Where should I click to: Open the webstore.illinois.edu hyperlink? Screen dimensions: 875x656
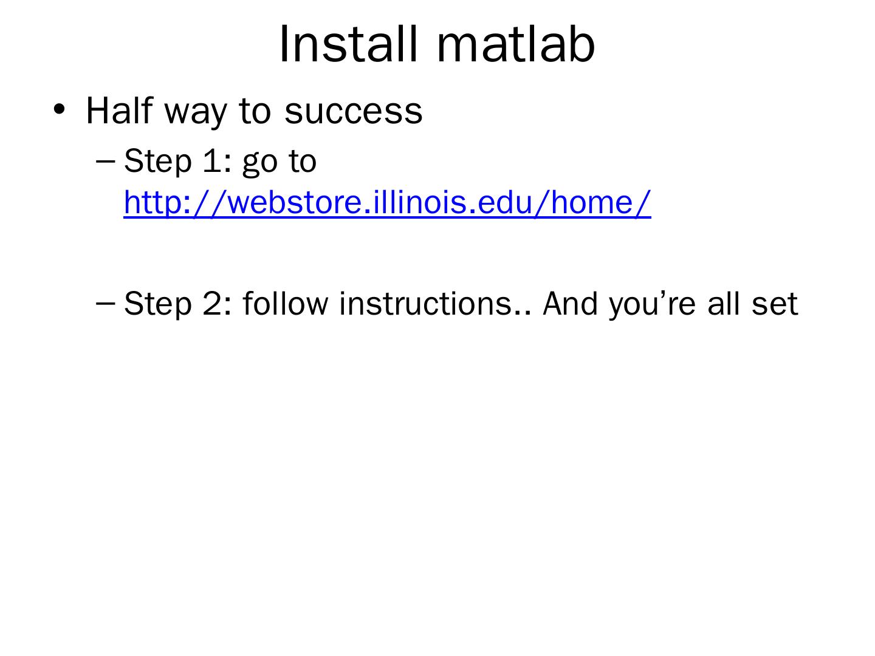click(387, 202)
